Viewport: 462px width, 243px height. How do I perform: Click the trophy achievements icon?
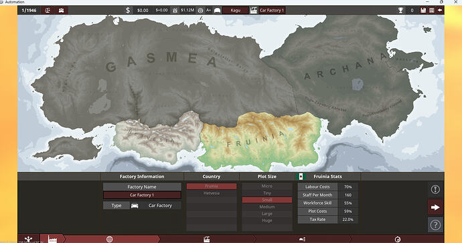(x=400, y=10)
